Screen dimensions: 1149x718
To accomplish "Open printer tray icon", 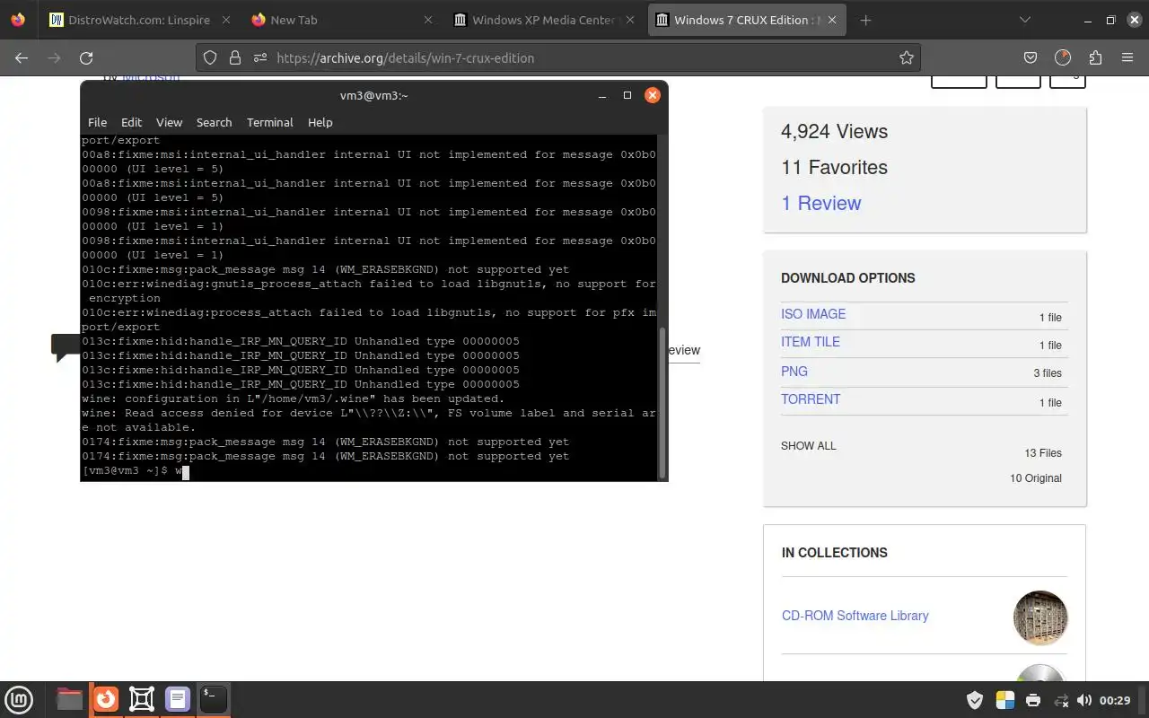I will click(x=1033, y=700).
